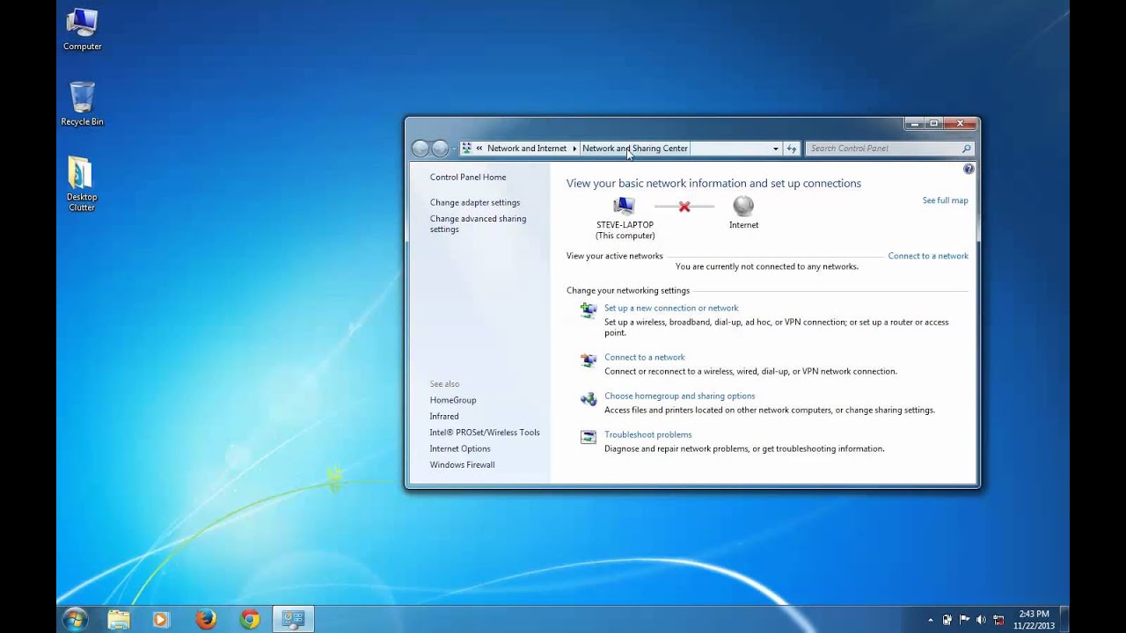Go to Network and Internet breadcrumb
Viewport: 1126px width, 633px height.
click(x=527, y=149)
